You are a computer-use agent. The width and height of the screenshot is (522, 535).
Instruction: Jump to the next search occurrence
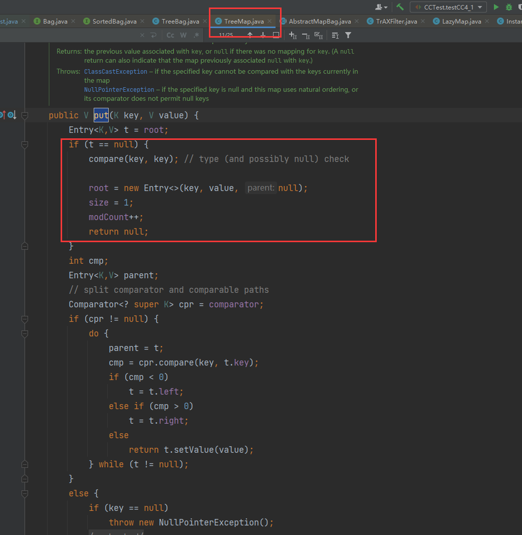click(263, 35)
